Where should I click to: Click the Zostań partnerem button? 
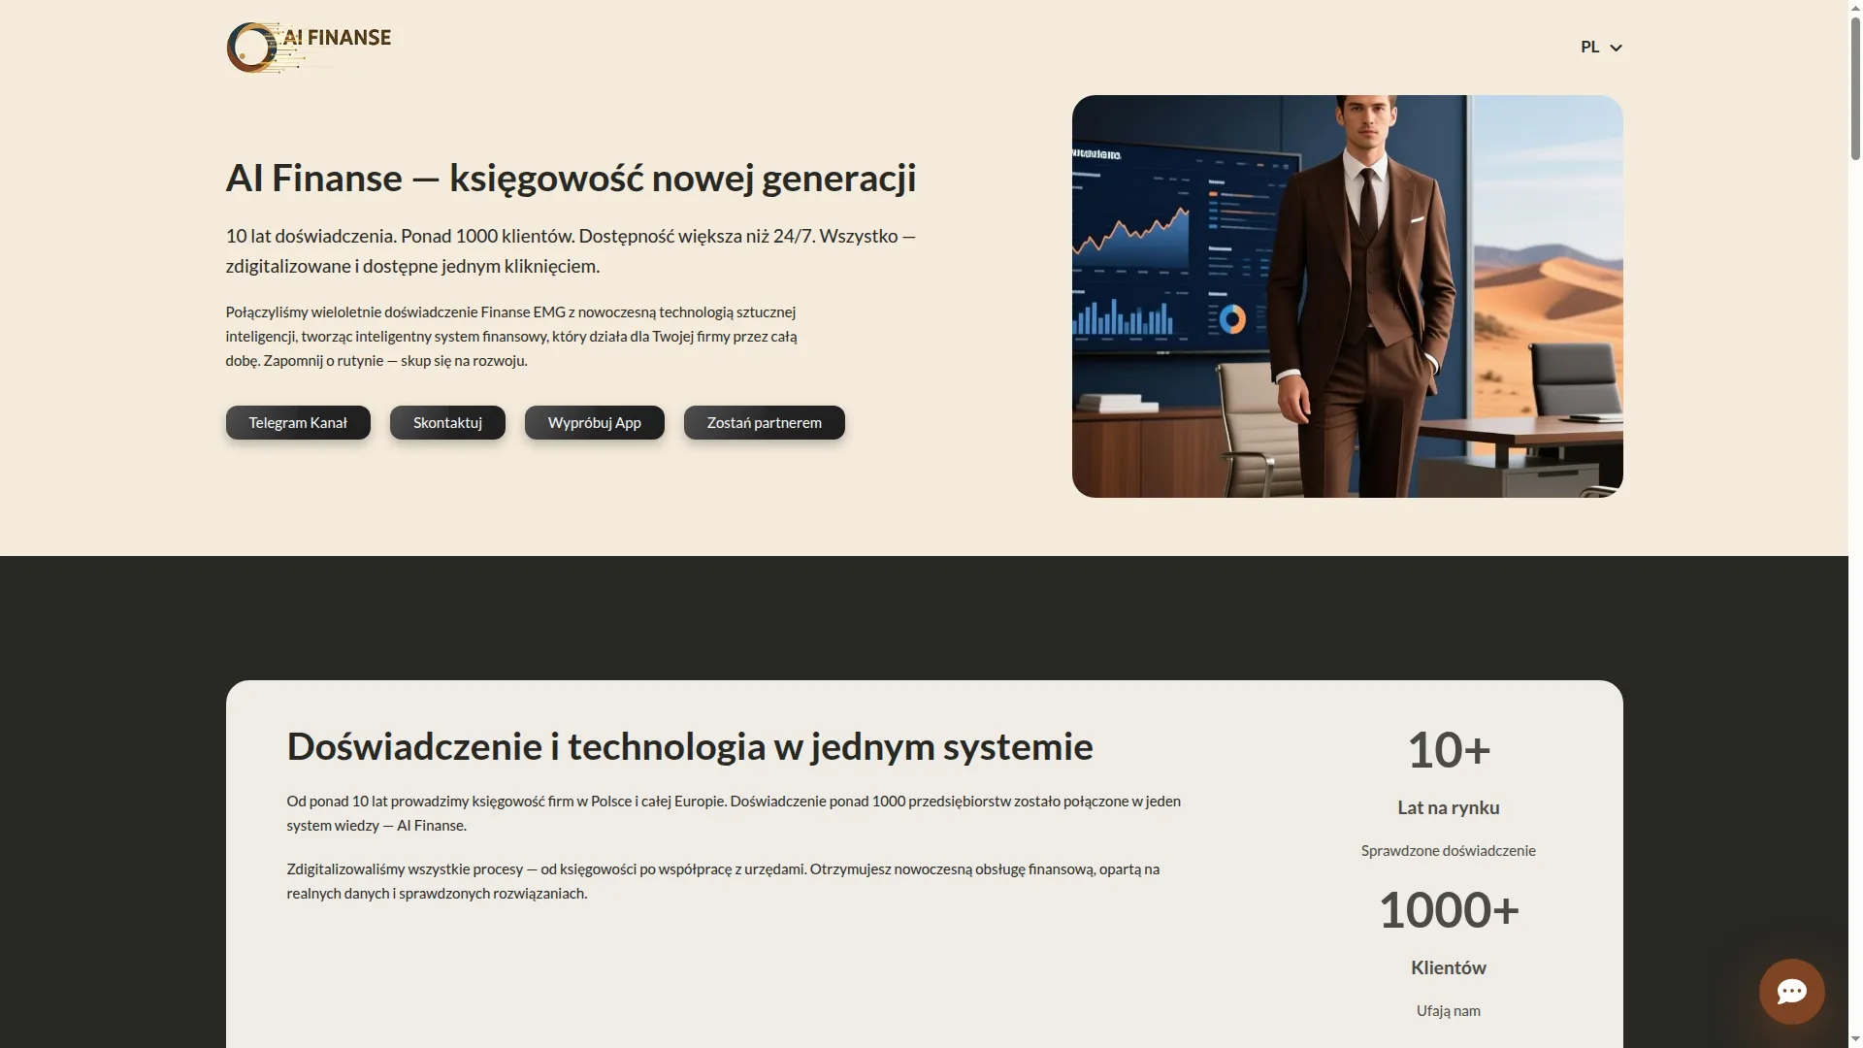[764, 422]
